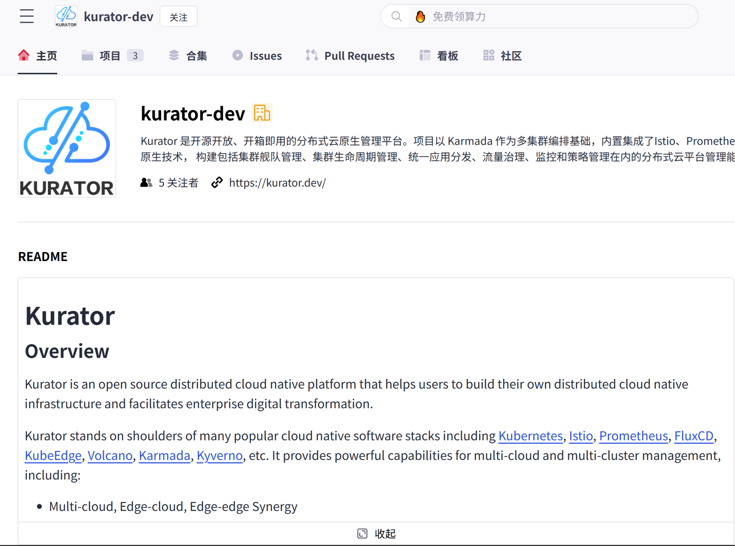Open the 社区 tab
The image size is (735, 546).
[x=502, y=56]
